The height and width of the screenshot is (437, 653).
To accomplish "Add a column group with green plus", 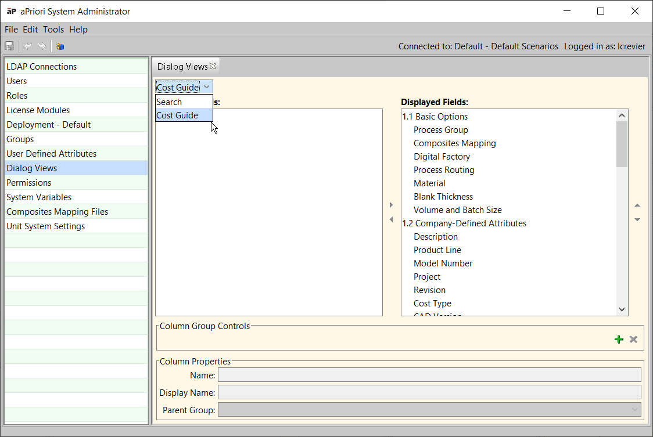I will [x=619, y=339].
